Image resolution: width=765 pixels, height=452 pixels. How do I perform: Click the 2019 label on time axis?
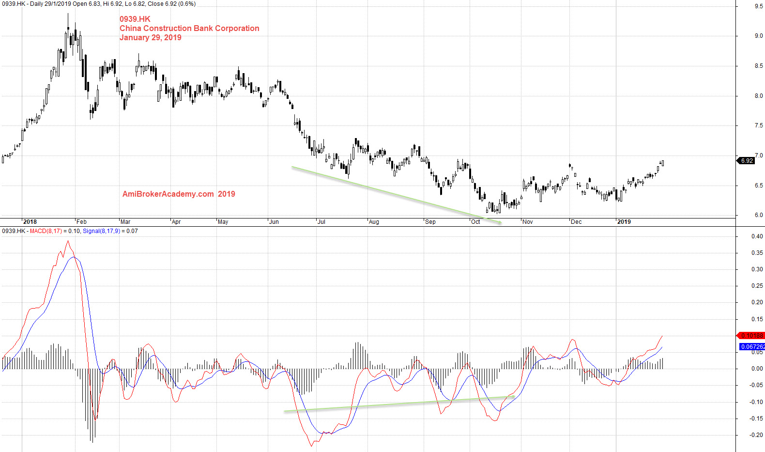pos(624,222)
